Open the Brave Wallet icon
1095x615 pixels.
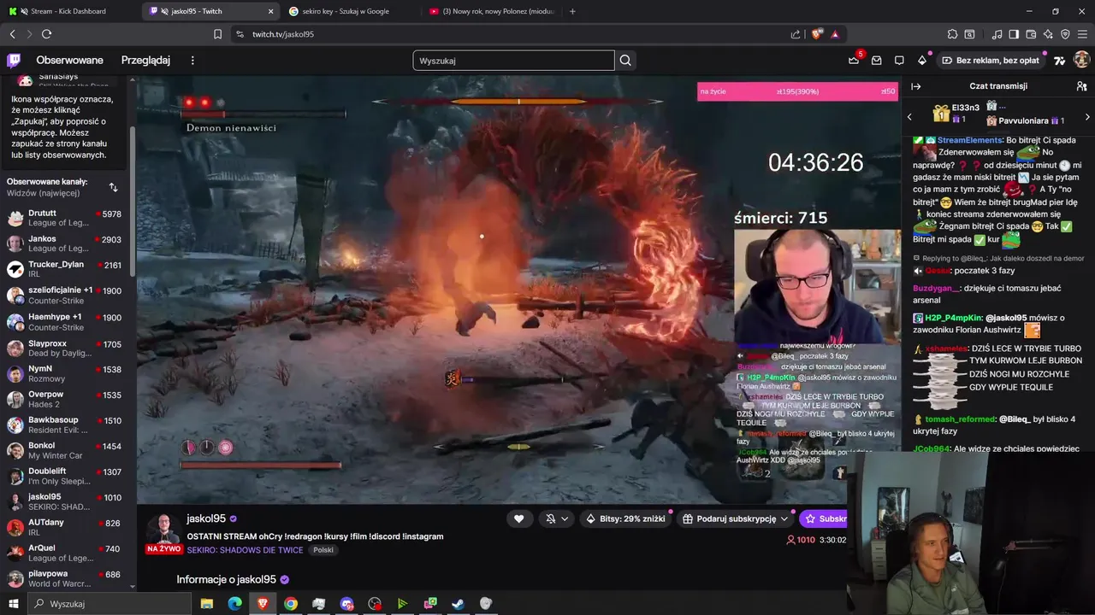point(1031,34)
